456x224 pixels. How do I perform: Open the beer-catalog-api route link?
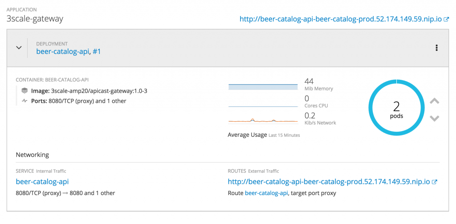(267, 193)
